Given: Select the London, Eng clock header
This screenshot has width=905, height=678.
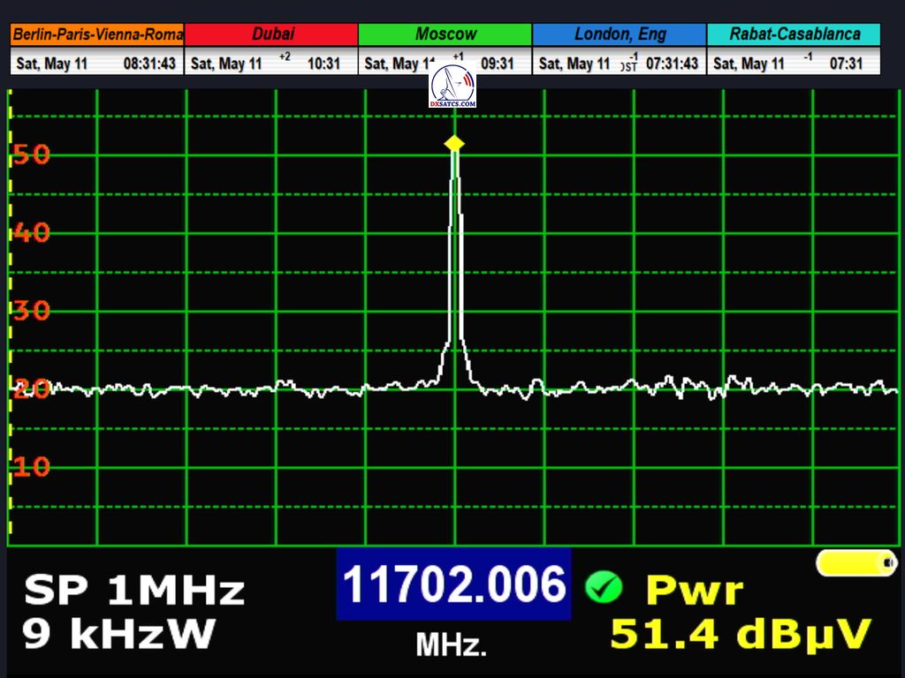Looking at the screenshot, I should [619, 34].
